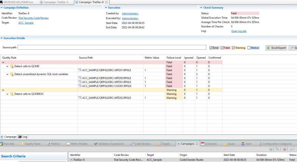This screenshot has height=162, width=297.
Task: Open the Code Reviews view tab
Action: (x=141, y=144)
